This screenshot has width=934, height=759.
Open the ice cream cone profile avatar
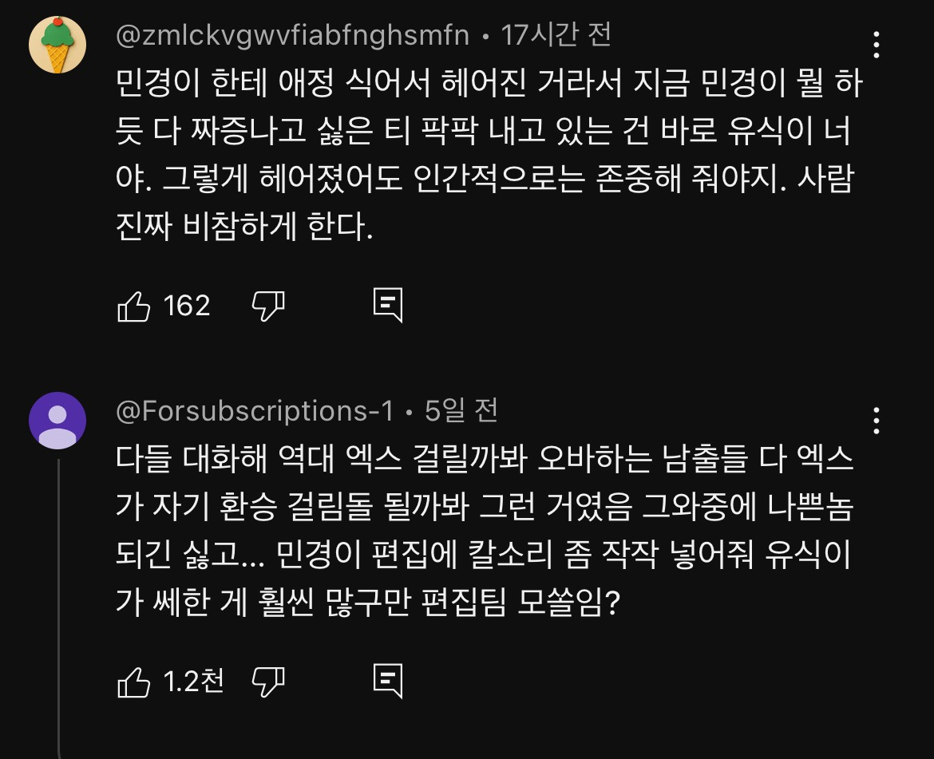pos(57,45)
